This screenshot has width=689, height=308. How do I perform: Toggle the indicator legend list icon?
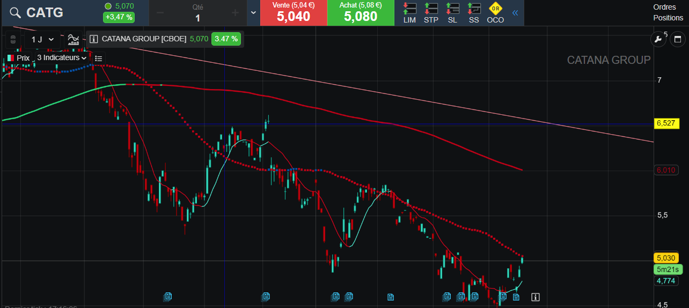tap(99, 58)
